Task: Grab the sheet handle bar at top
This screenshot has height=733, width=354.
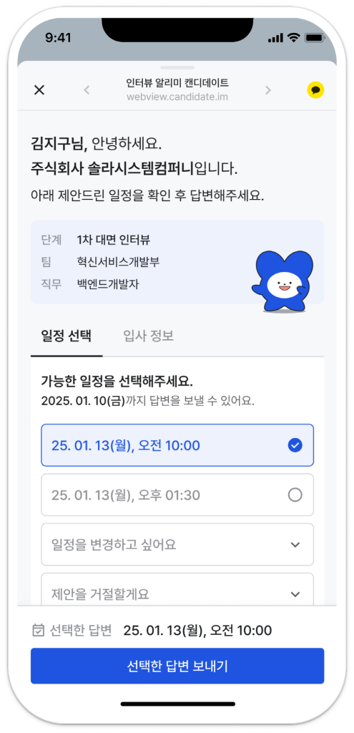Action: [177, 68]
